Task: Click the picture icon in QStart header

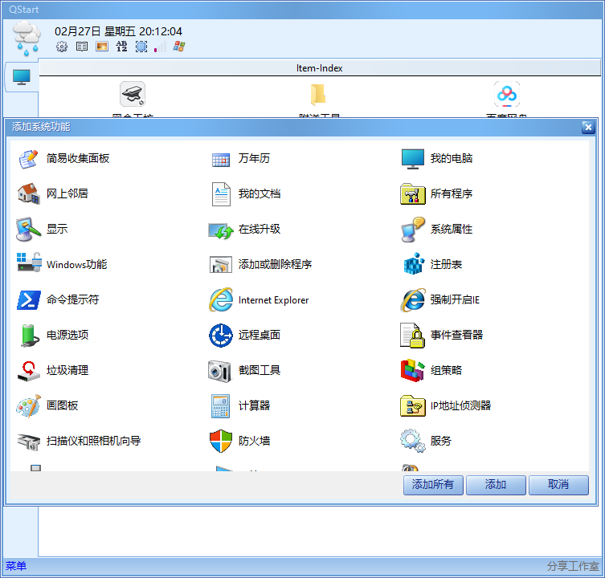Action: tap(102, 47)
